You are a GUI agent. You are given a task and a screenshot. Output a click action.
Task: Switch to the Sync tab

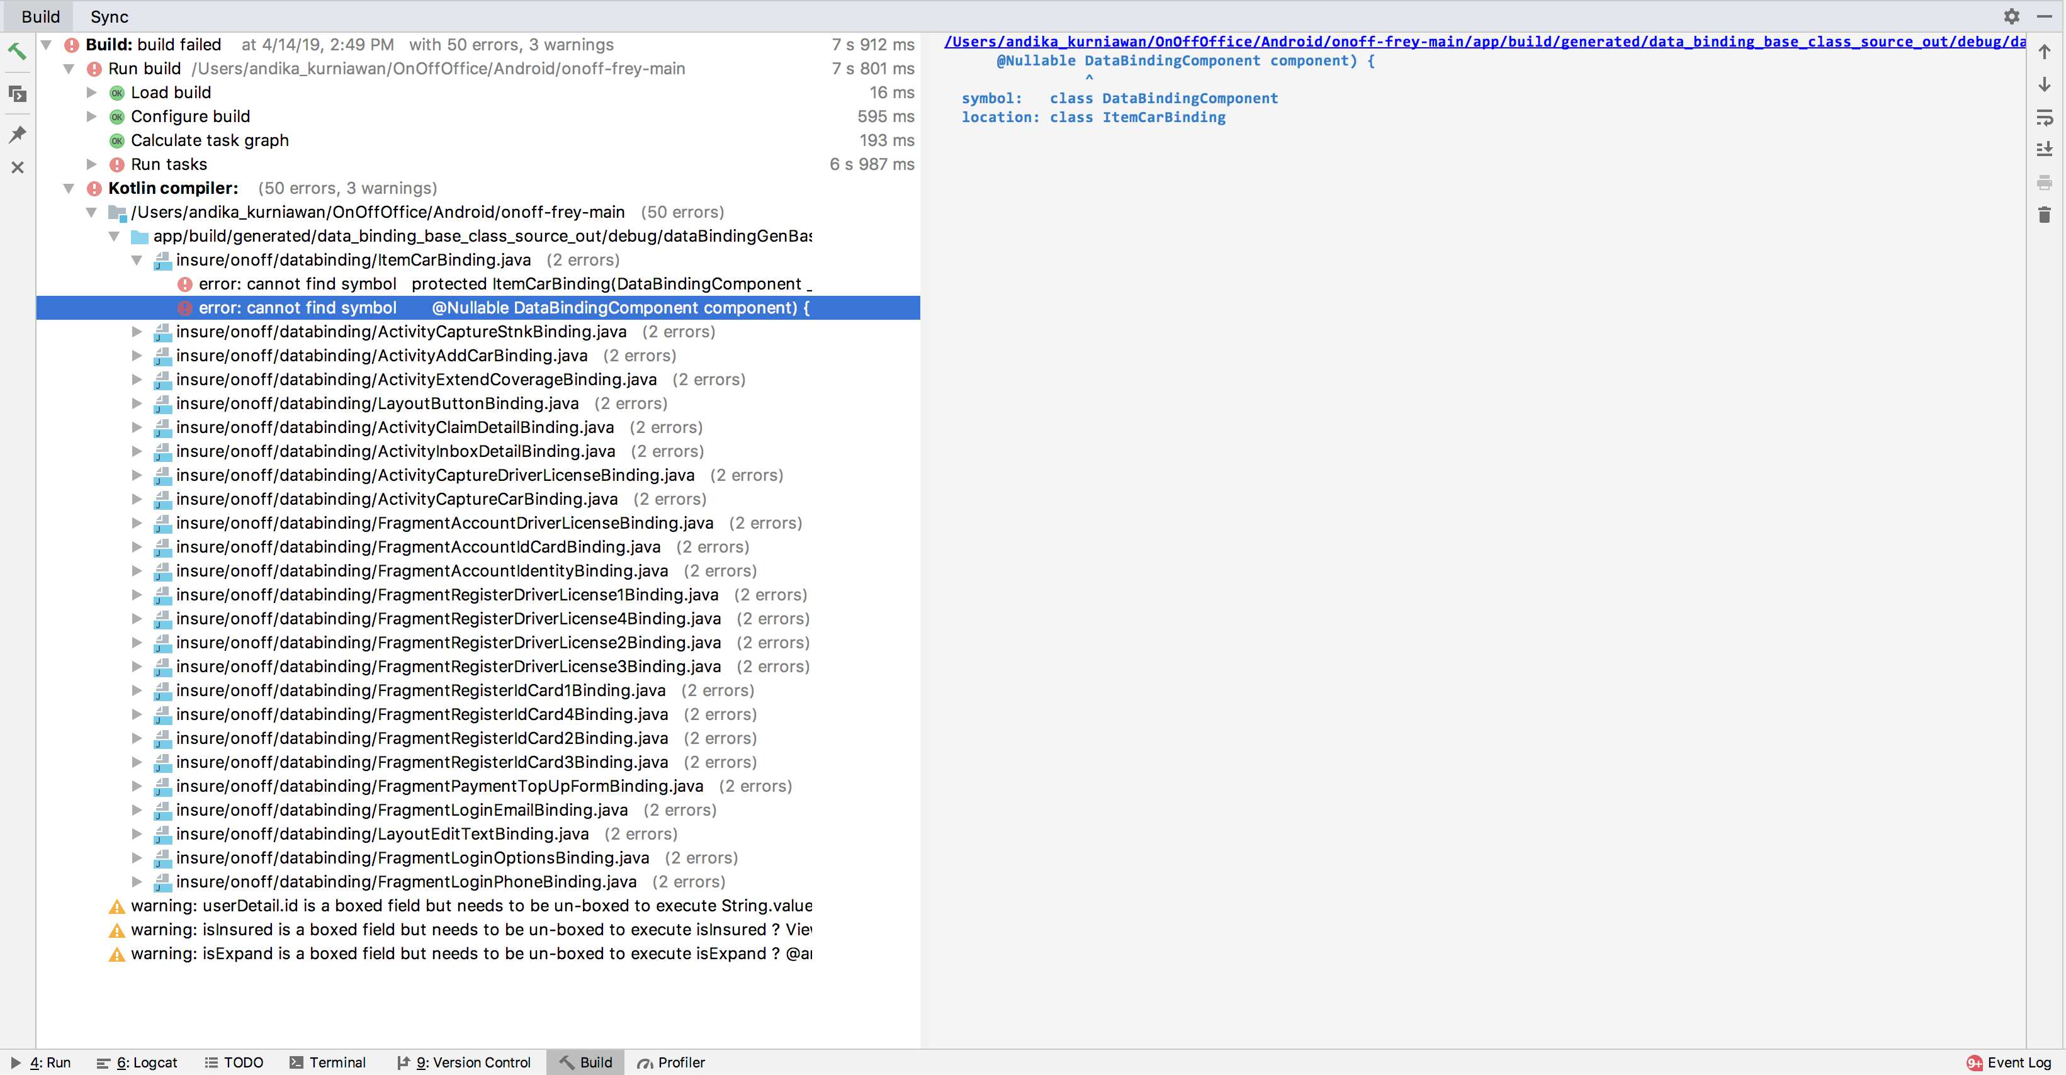(x=109, y=16)
